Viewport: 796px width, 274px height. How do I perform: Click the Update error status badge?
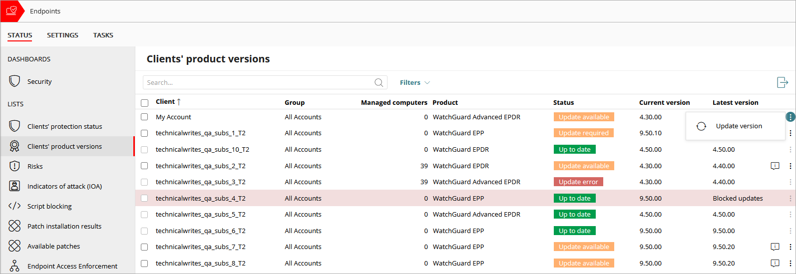578,182
